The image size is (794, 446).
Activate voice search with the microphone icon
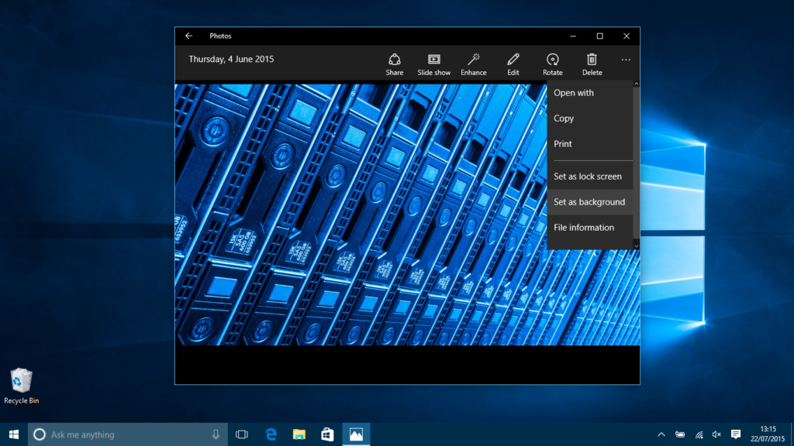215,434
